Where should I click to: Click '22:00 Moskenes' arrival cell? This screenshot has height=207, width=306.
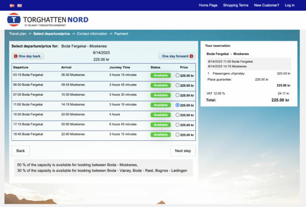(73, 134)
